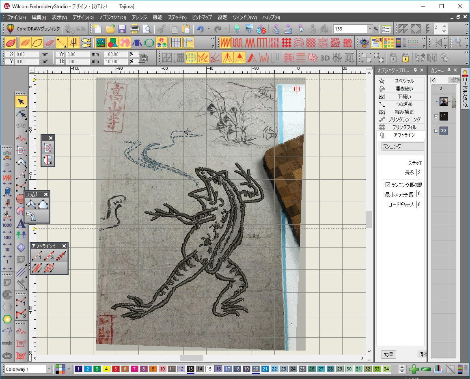Select palette color 34 swatch
The height and width of the screenshot is (379, 470).
(386, 369)
